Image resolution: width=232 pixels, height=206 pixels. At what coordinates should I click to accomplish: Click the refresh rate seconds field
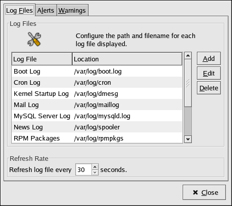coord(83,169)
